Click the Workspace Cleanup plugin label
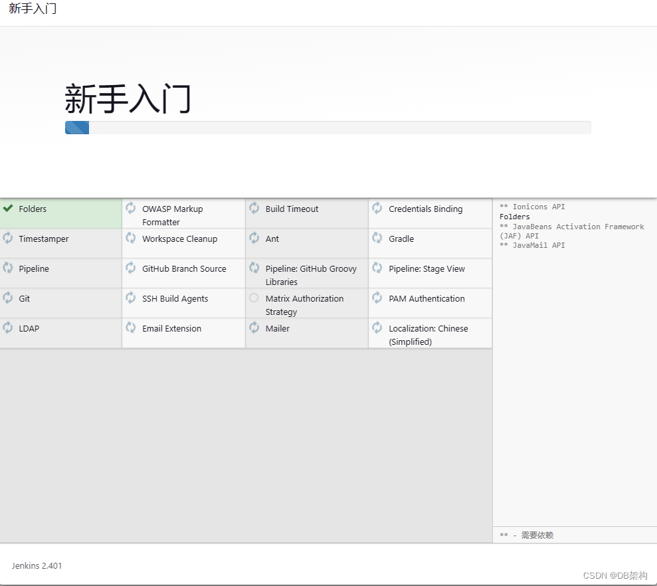The width and height of the screenshot is (657, 586). point(180,239)
